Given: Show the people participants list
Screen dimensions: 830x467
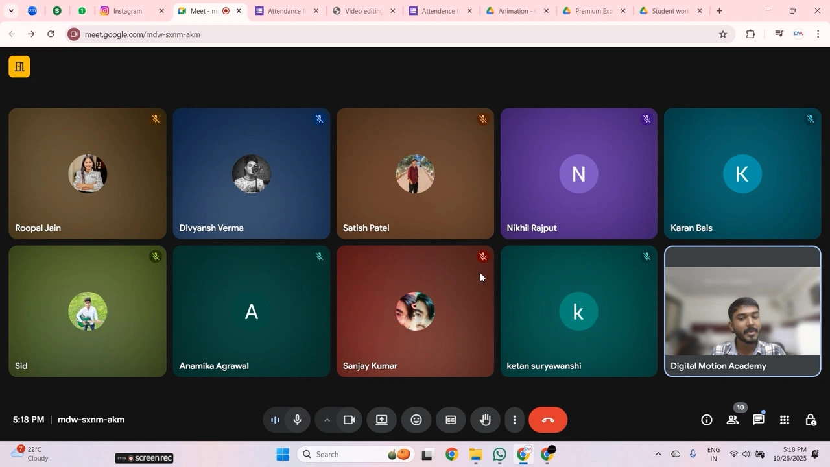Looking at the screenshot, I should click(733, 420).
